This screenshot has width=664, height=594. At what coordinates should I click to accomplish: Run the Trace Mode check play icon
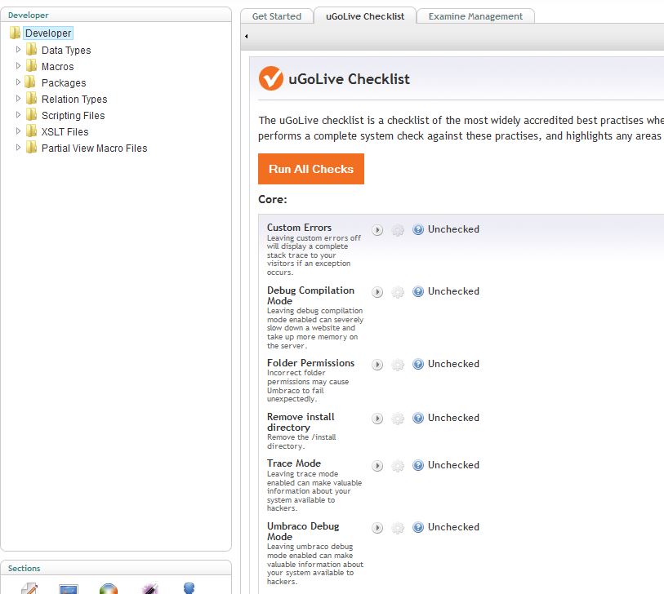[x=377, y=466]
